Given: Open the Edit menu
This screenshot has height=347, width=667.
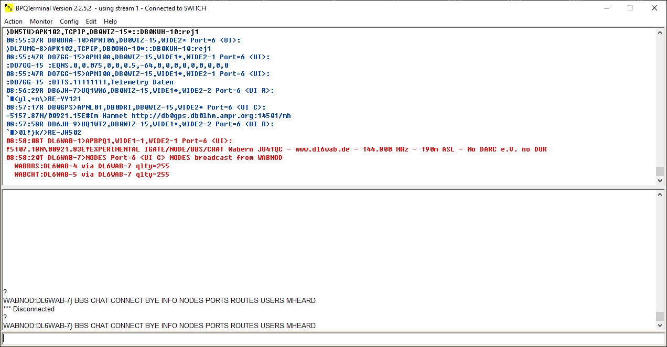Looking at the screenshot, I should tap(91, 21).
